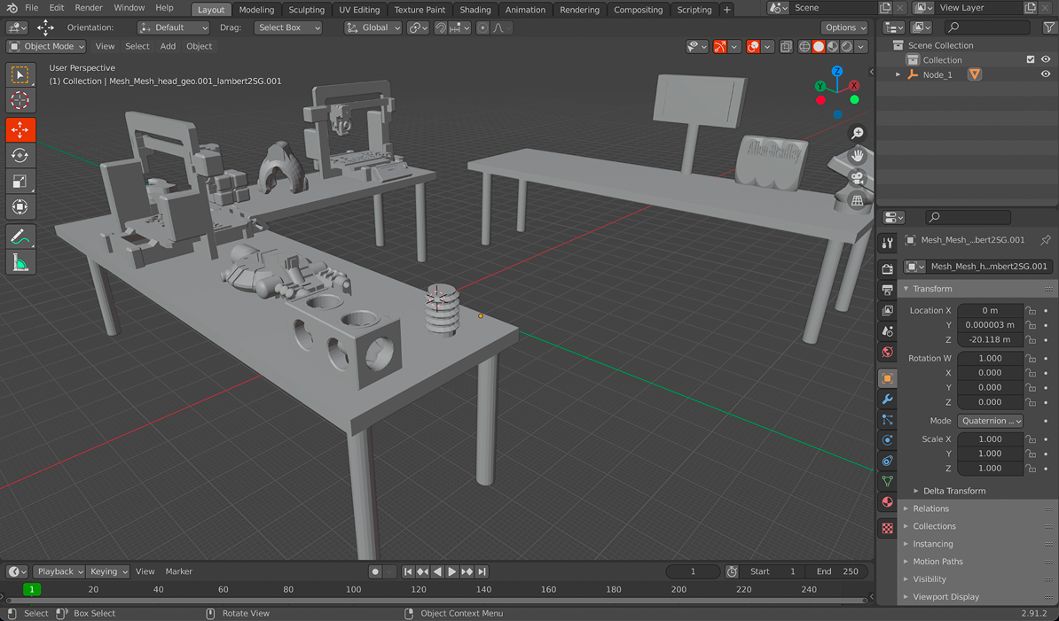Pick the Annotate tool
This screenshot has height=621, width=1059.
click(20, 236)
